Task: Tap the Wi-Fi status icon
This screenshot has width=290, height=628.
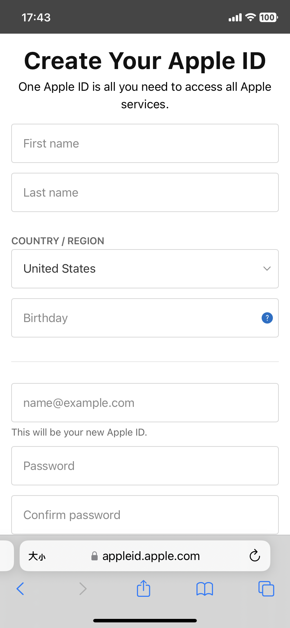Action: coord(250,17)
